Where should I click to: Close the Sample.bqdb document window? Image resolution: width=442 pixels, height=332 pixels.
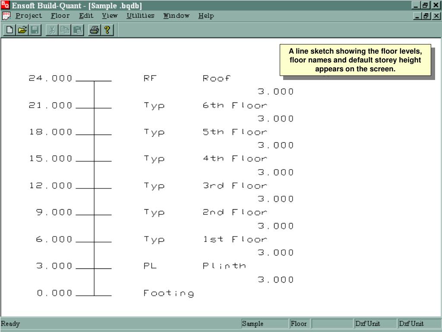[x=436, y=16]
